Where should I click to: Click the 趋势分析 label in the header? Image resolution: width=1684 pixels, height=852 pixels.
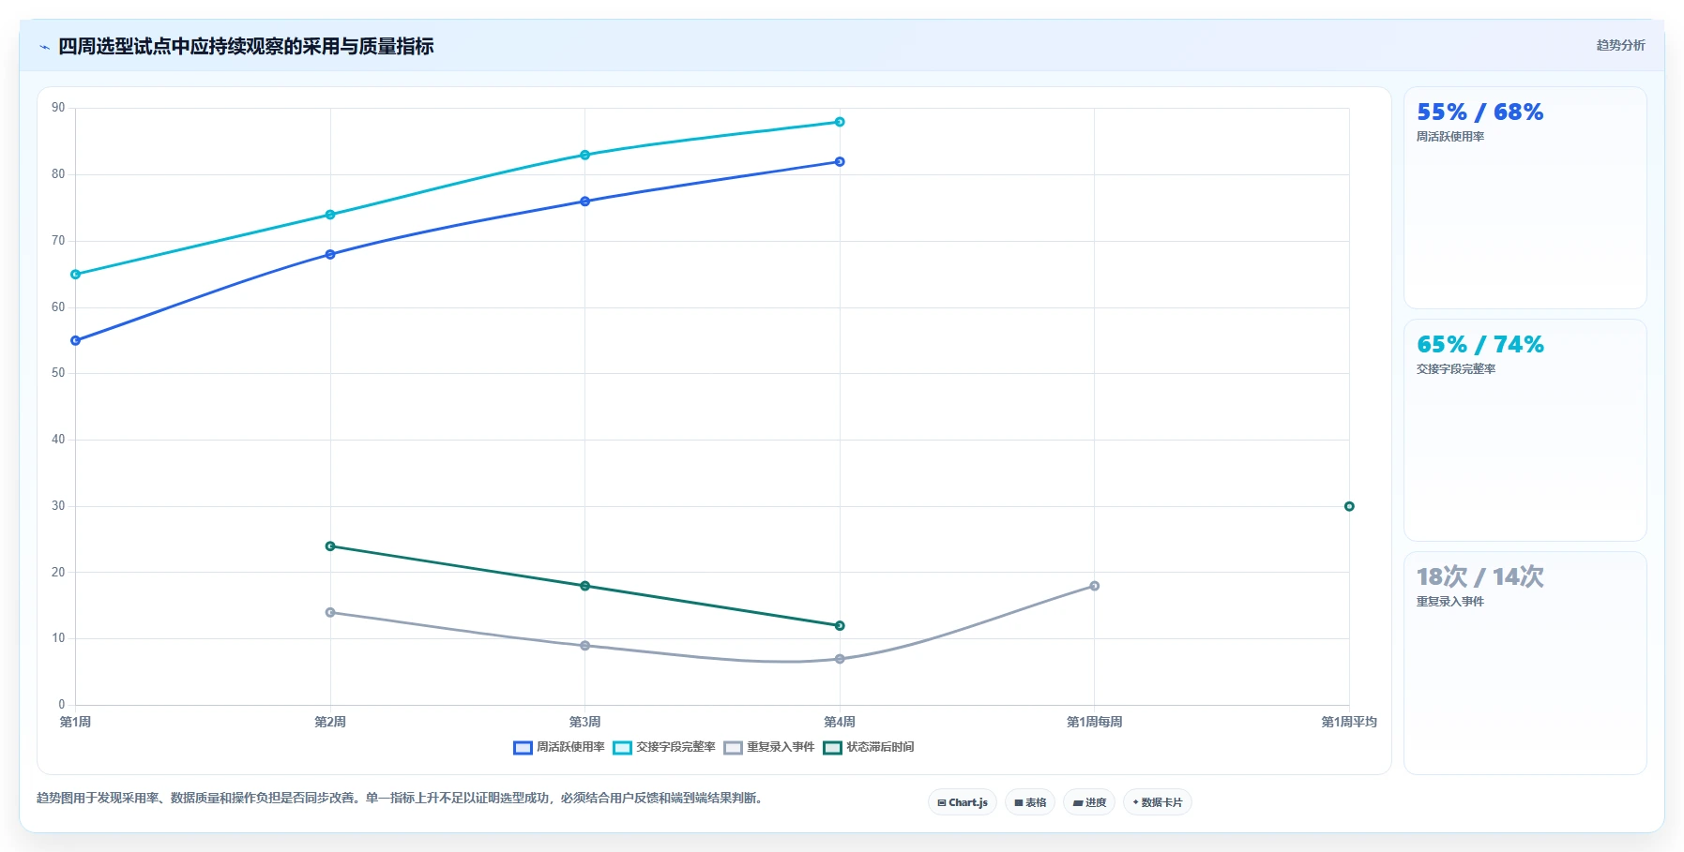point(1620,45)
